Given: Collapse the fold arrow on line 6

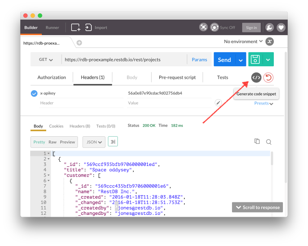Looking at the screenshot, I should [49, 181].
